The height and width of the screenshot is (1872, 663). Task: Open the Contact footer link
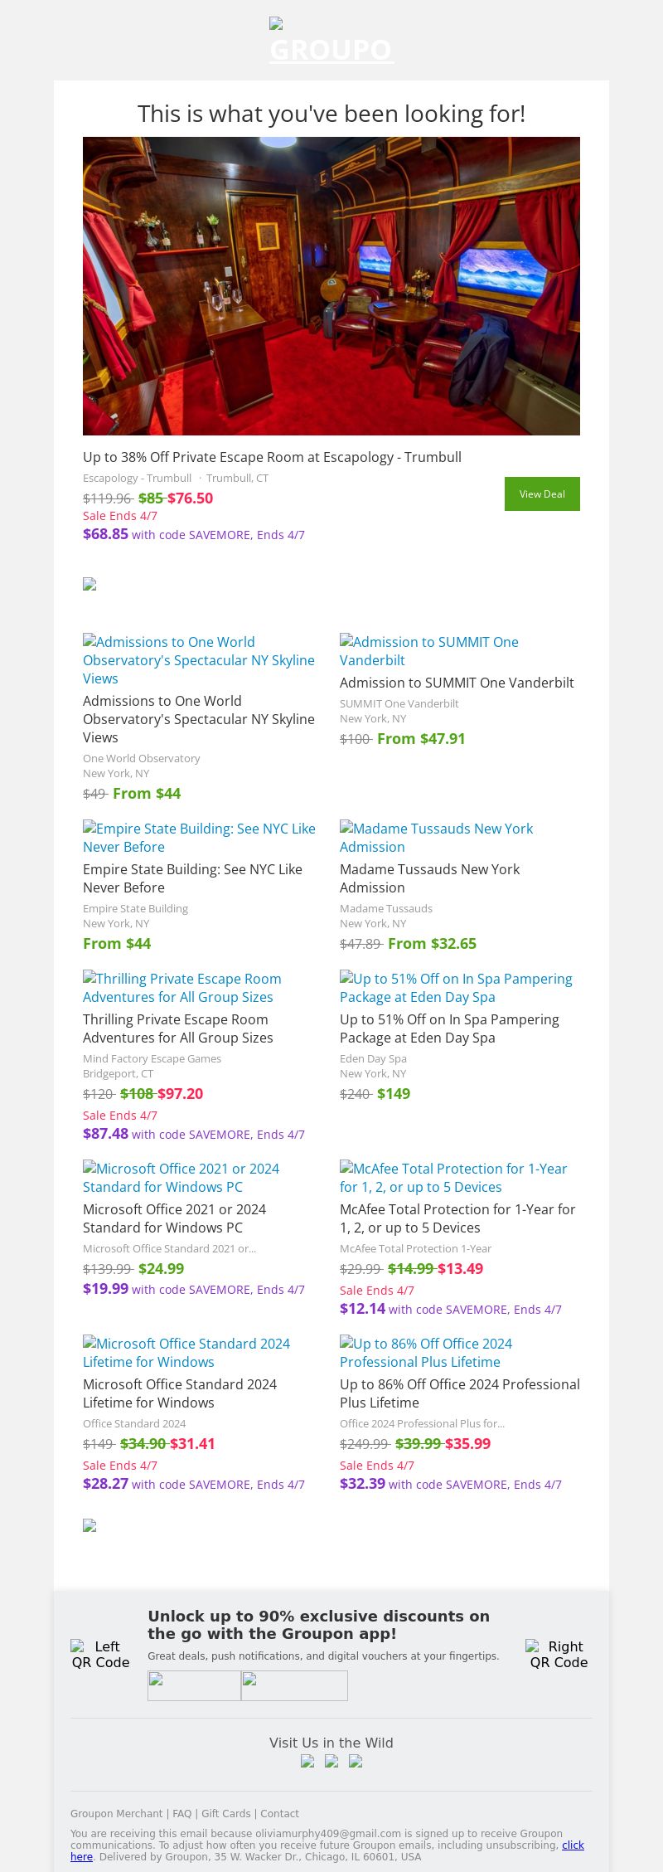(x=279, y=1814)
